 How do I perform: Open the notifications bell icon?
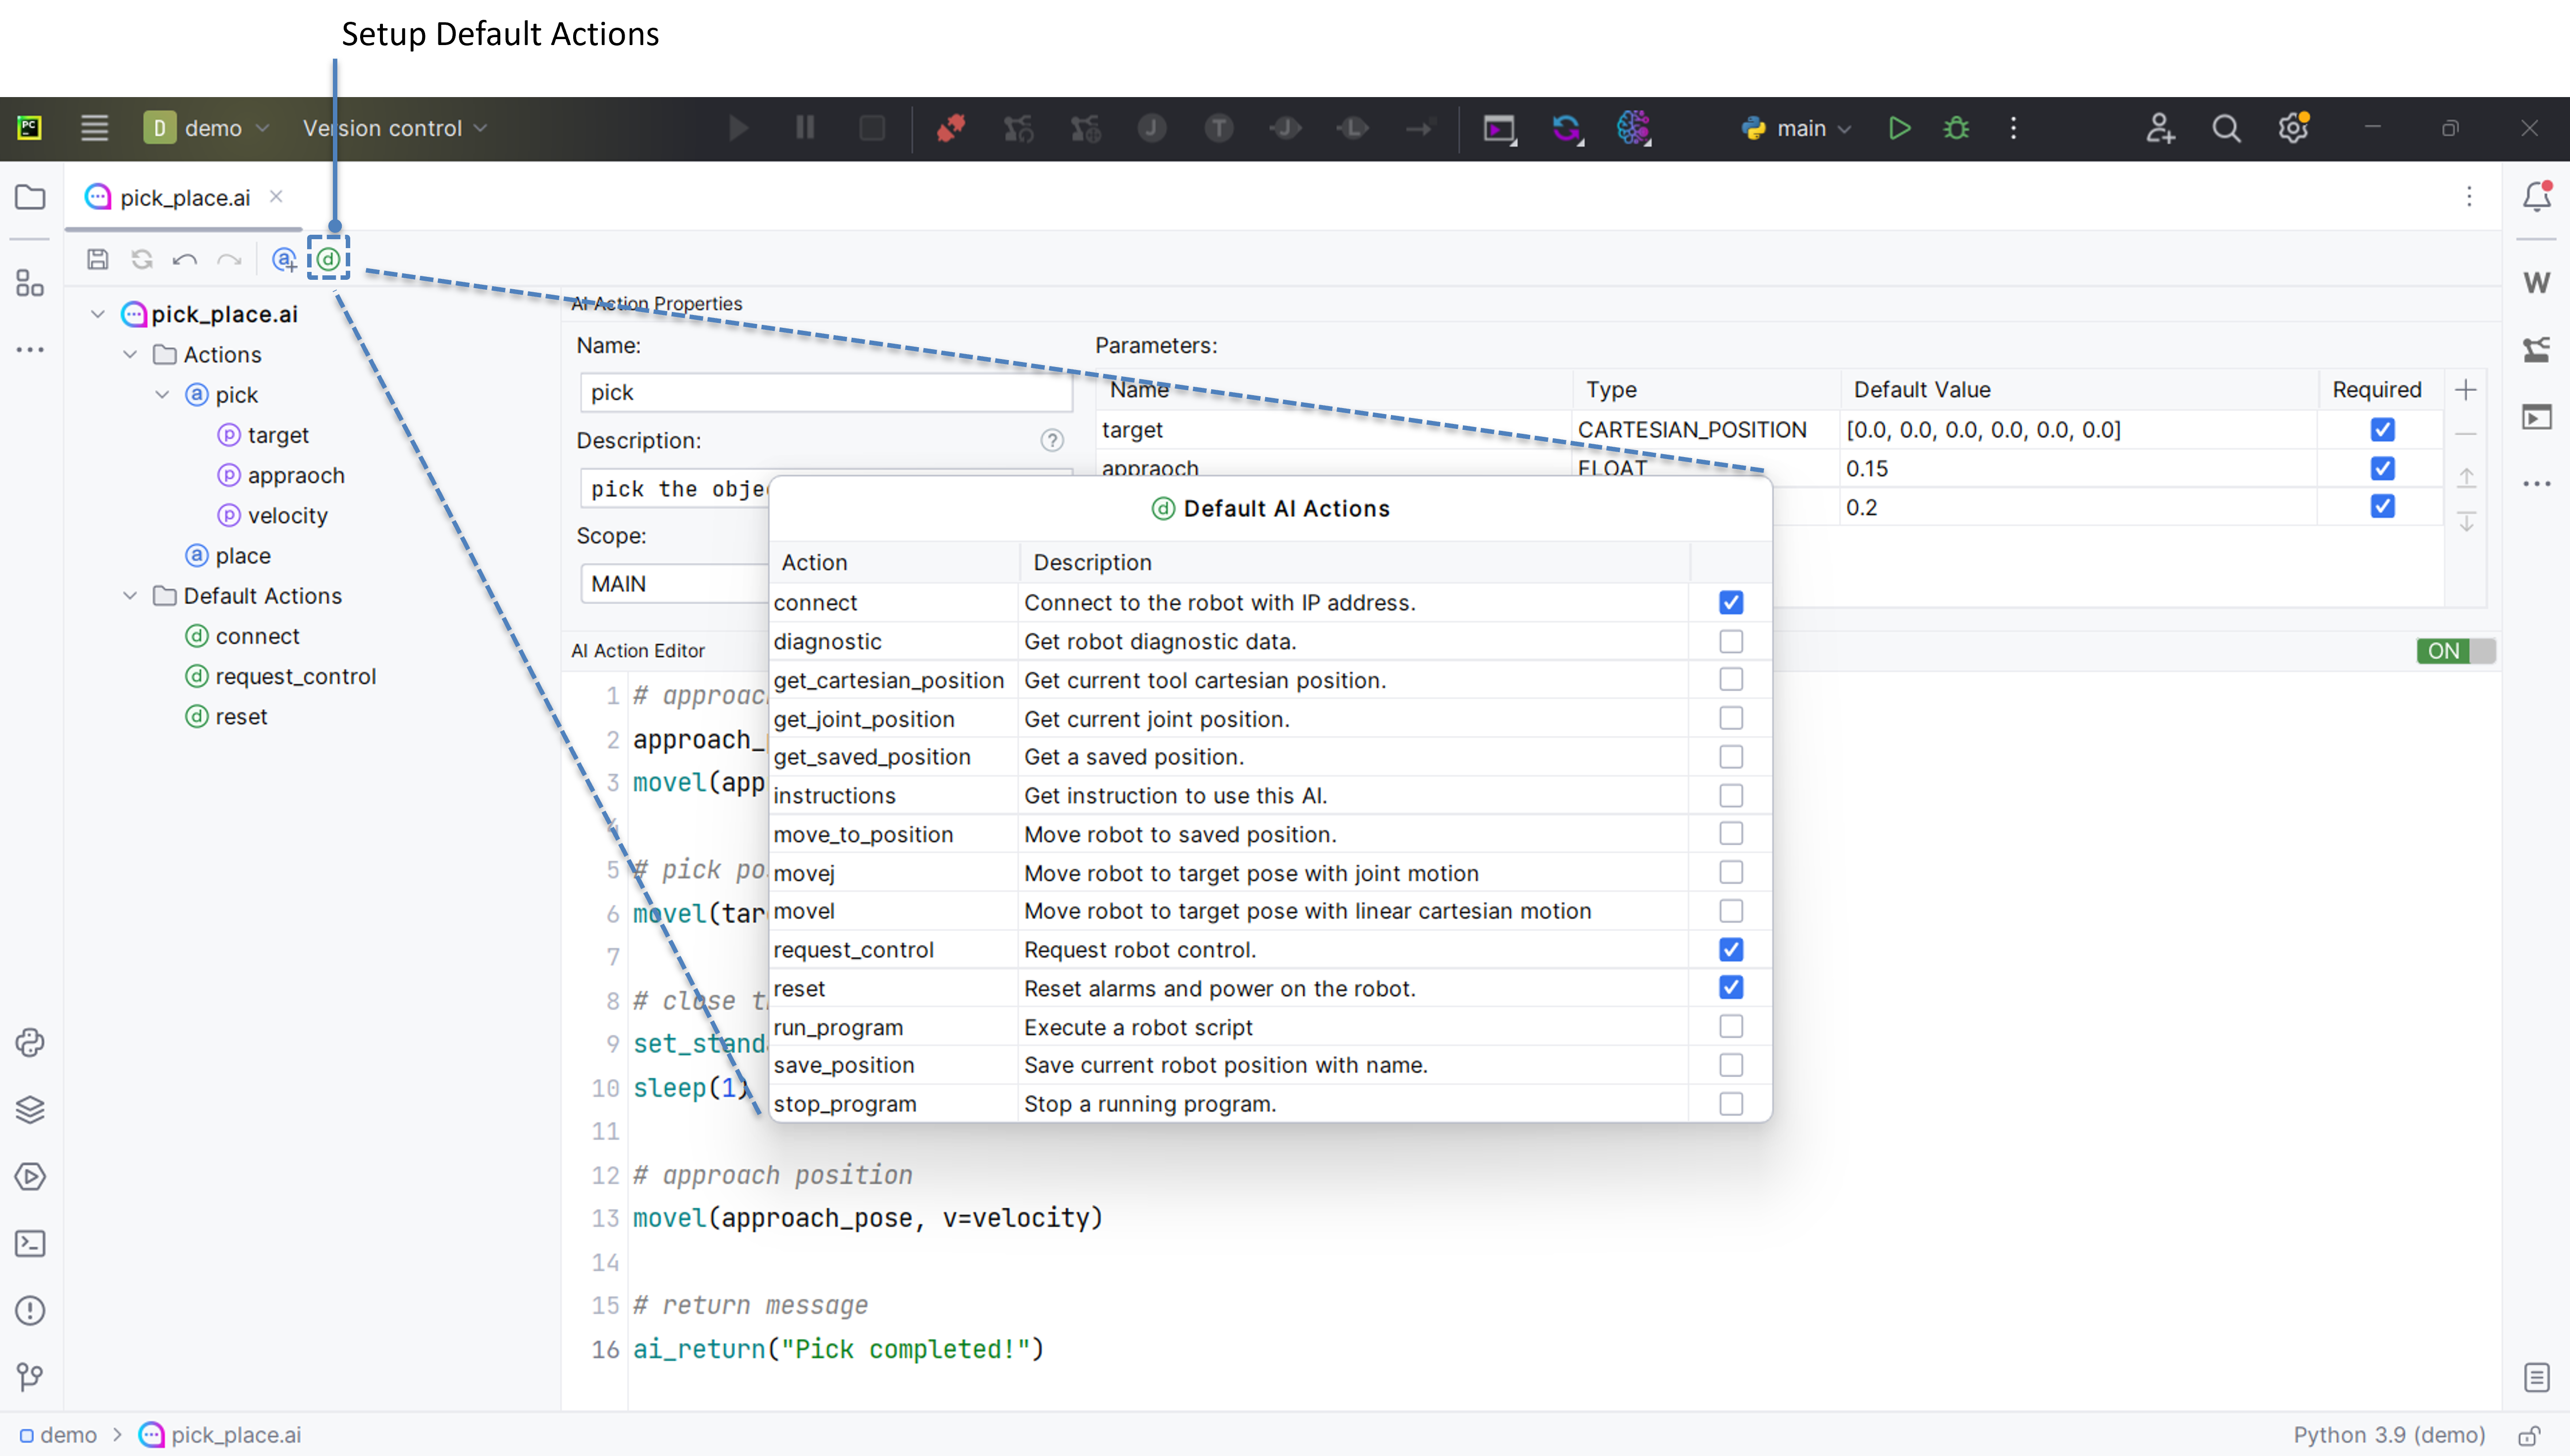(x=2536, y=196)
